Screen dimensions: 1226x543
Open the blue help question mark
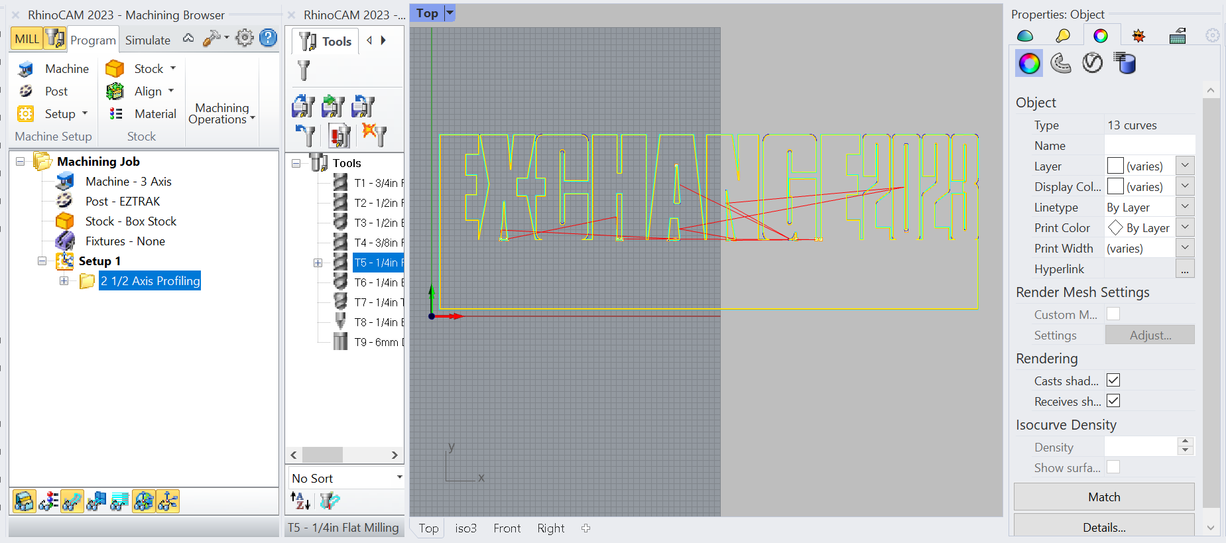[268, 38]
